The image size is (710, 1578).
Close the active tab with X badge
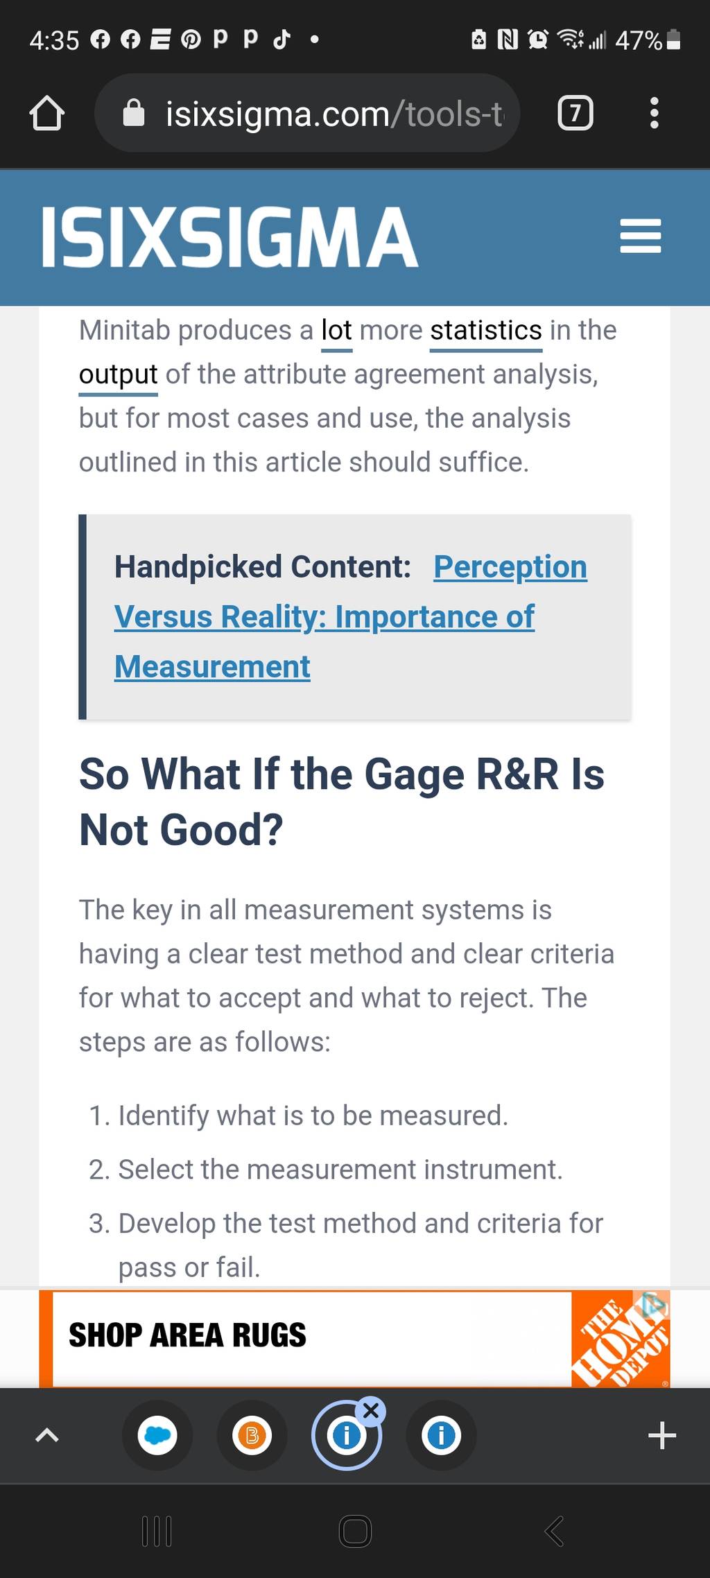click(371, 1411)
